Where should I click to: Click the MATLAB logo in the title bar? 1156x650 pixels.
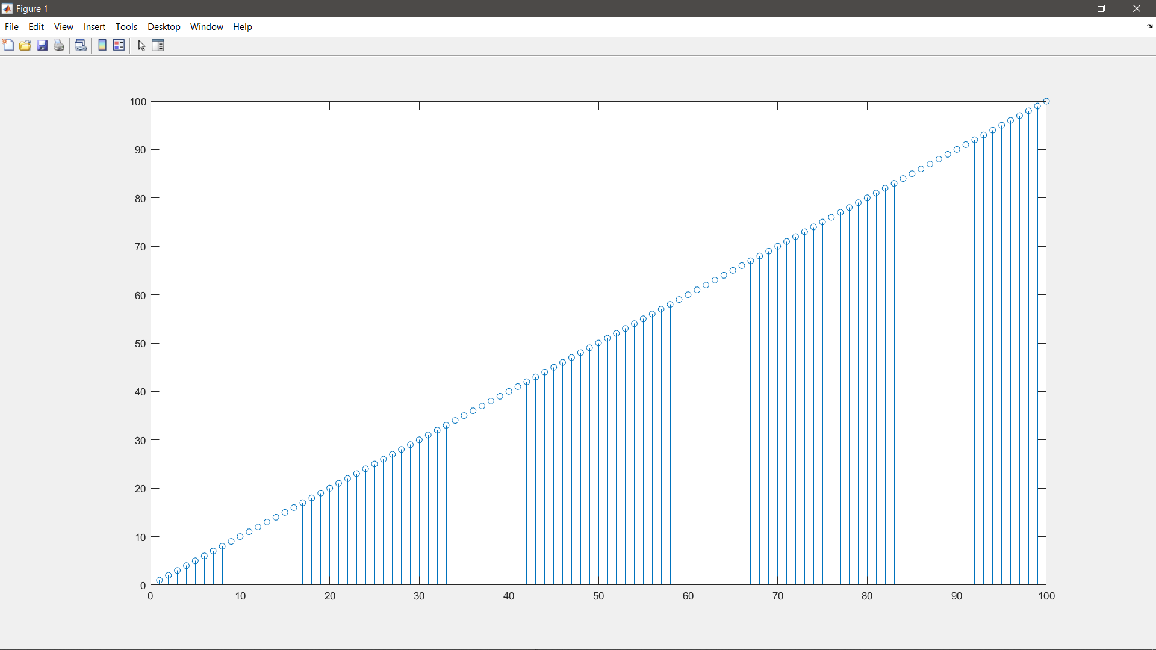[7, 8]
